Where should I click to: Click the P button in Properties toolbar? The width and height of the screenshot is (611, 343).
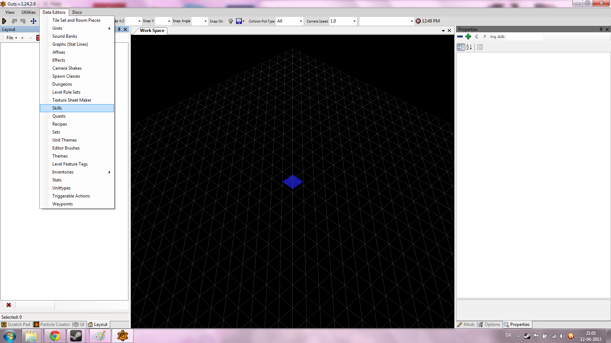485,37
